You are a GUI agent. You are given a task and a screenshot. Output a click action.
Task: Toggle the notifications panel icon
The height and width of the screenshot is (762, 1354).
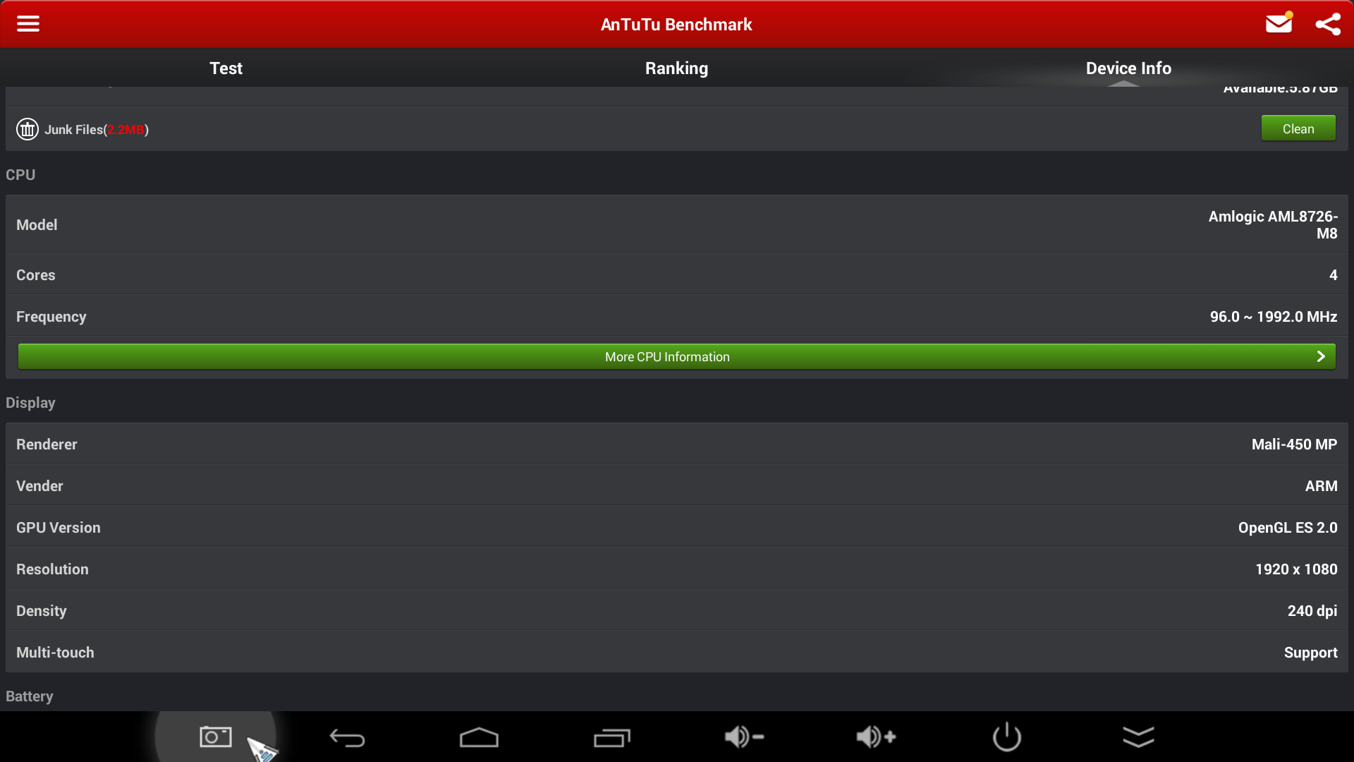coord(1138,736)
